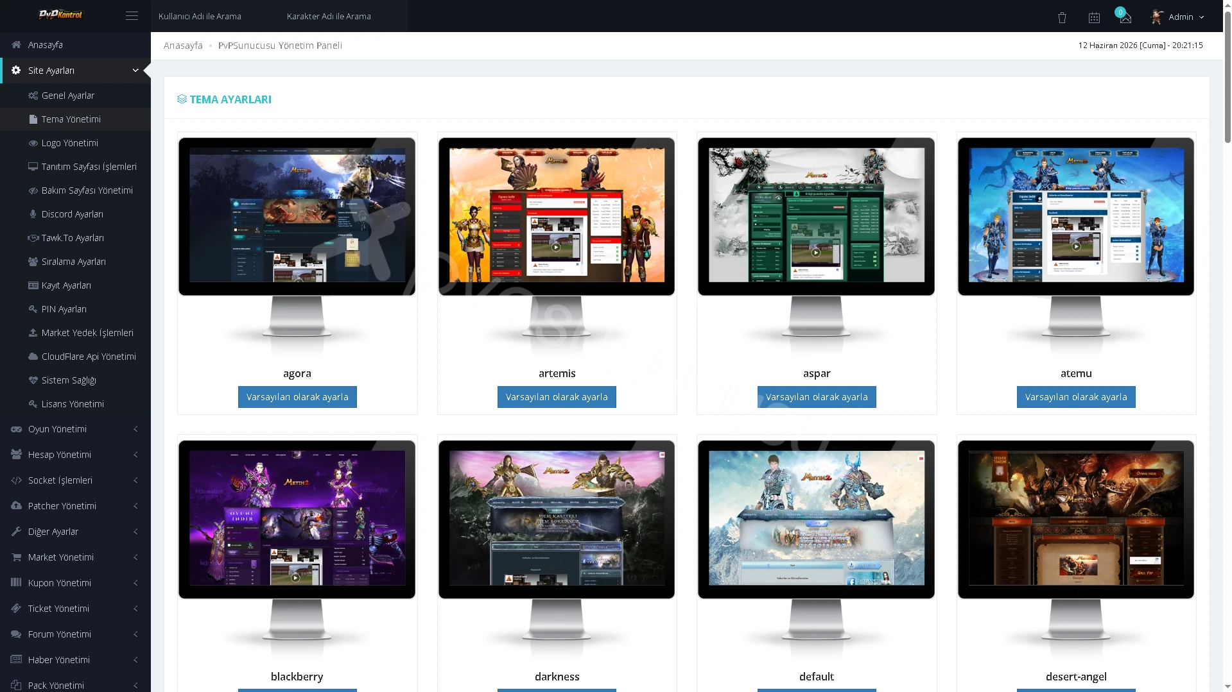
Task: Set aspar theme as default button
Action: click(817, 397)
